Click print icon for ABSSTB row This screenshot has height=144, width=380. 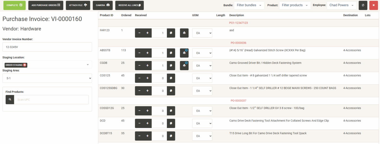(x=184, y=53)
